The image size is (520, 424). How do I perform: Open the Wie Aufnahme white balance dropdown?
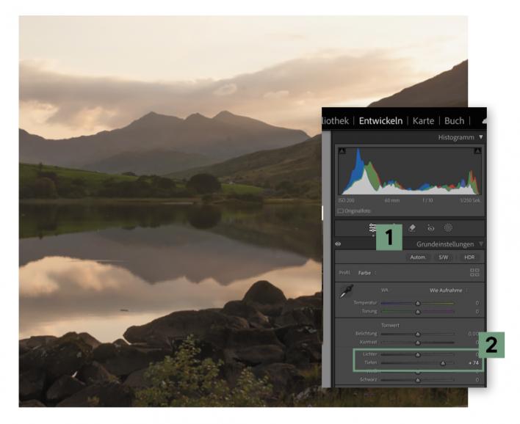(448, 290)
